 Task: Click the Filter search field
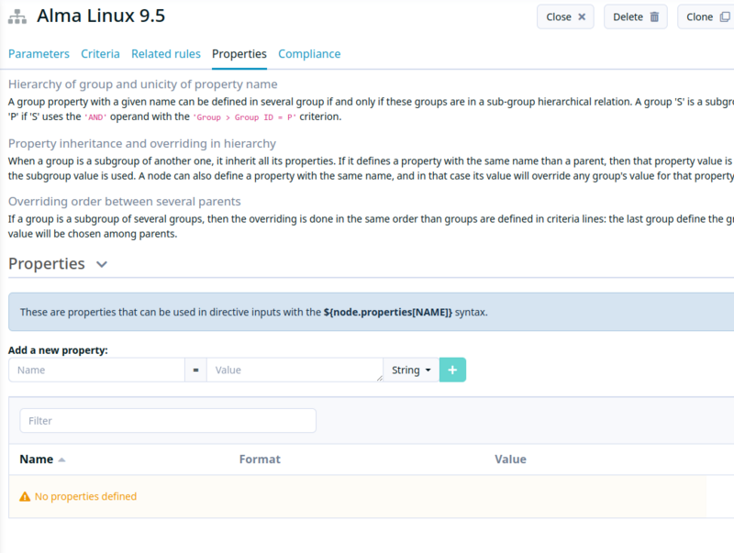(x=168, y=421)
